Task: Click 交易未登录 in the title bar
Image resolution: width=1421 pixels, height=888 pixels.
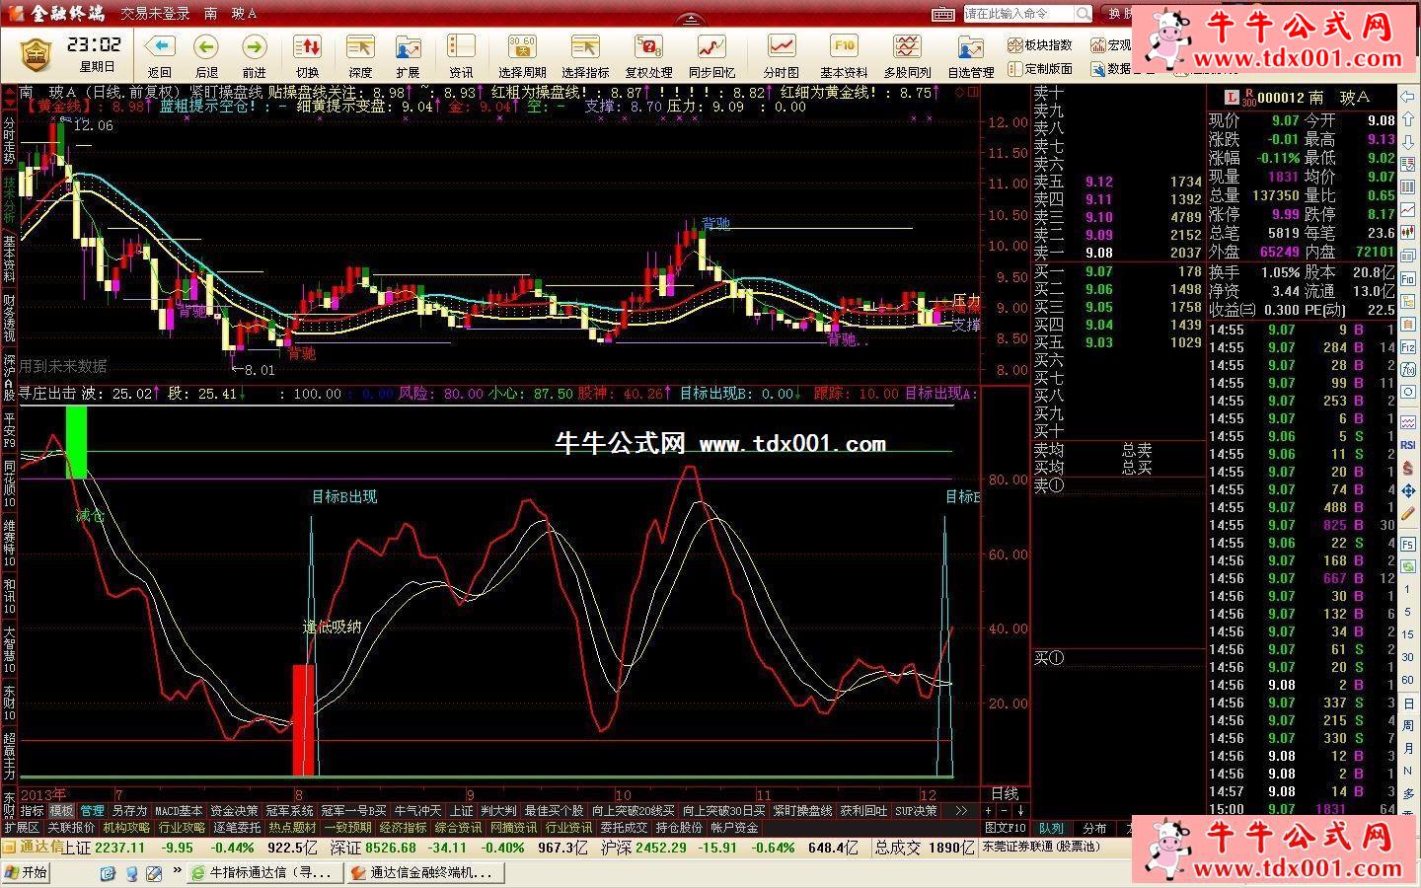Action: point(155,14)
